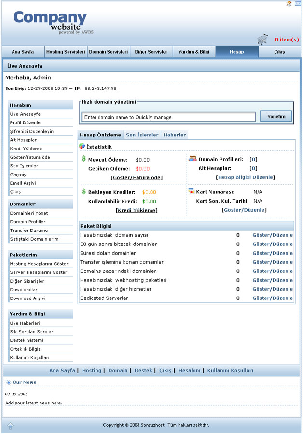This screenshot has width=303, height=434.
Task: Focus the quick domain name input field
Action: 168,117
